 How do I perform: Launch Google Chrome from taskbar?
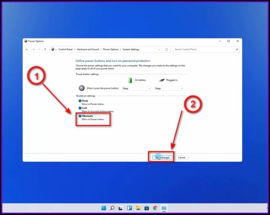pyautogui.click(x=155, y=208)
